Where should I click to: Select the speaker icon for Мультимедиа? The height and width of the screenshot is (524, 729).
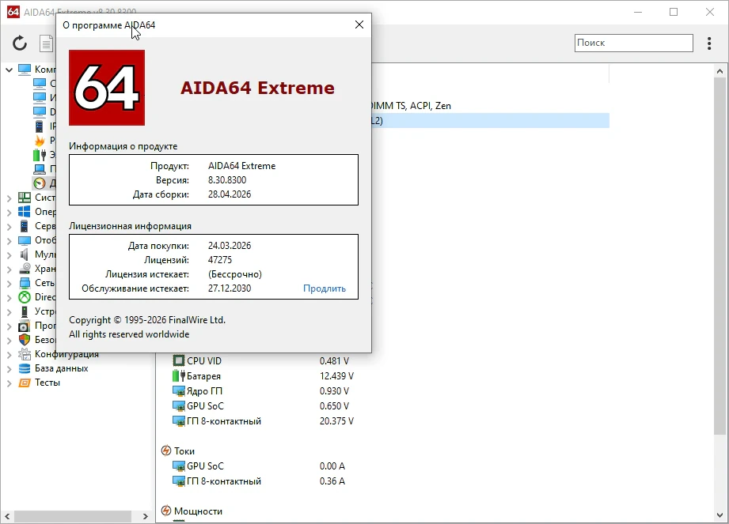pyautogui.click(x=25, y=254)
